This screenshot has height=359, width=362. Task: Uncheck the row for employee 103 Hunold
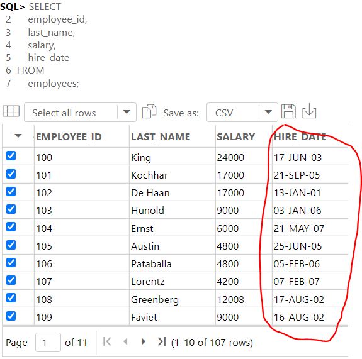(11, 209)
